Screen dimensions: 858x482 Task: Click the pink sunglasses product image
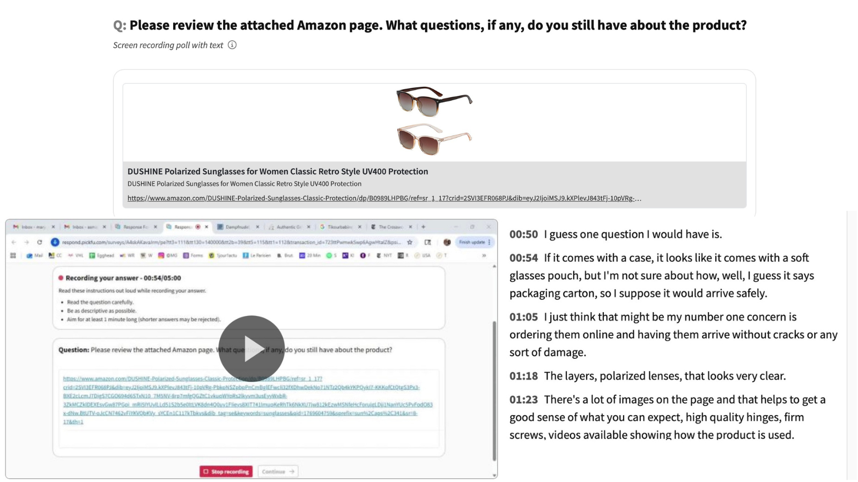pyautogui.click(x=434, y=139)
